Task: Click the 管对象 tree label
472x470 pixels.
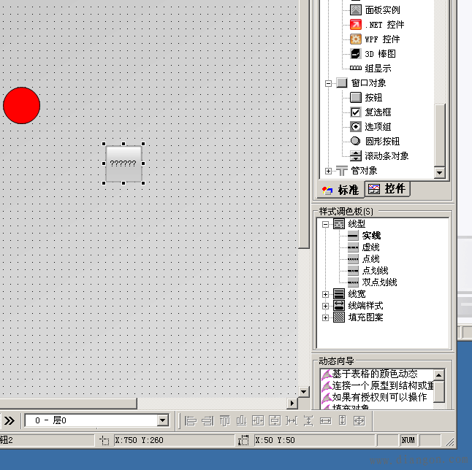Action: [x=364, y=171]
